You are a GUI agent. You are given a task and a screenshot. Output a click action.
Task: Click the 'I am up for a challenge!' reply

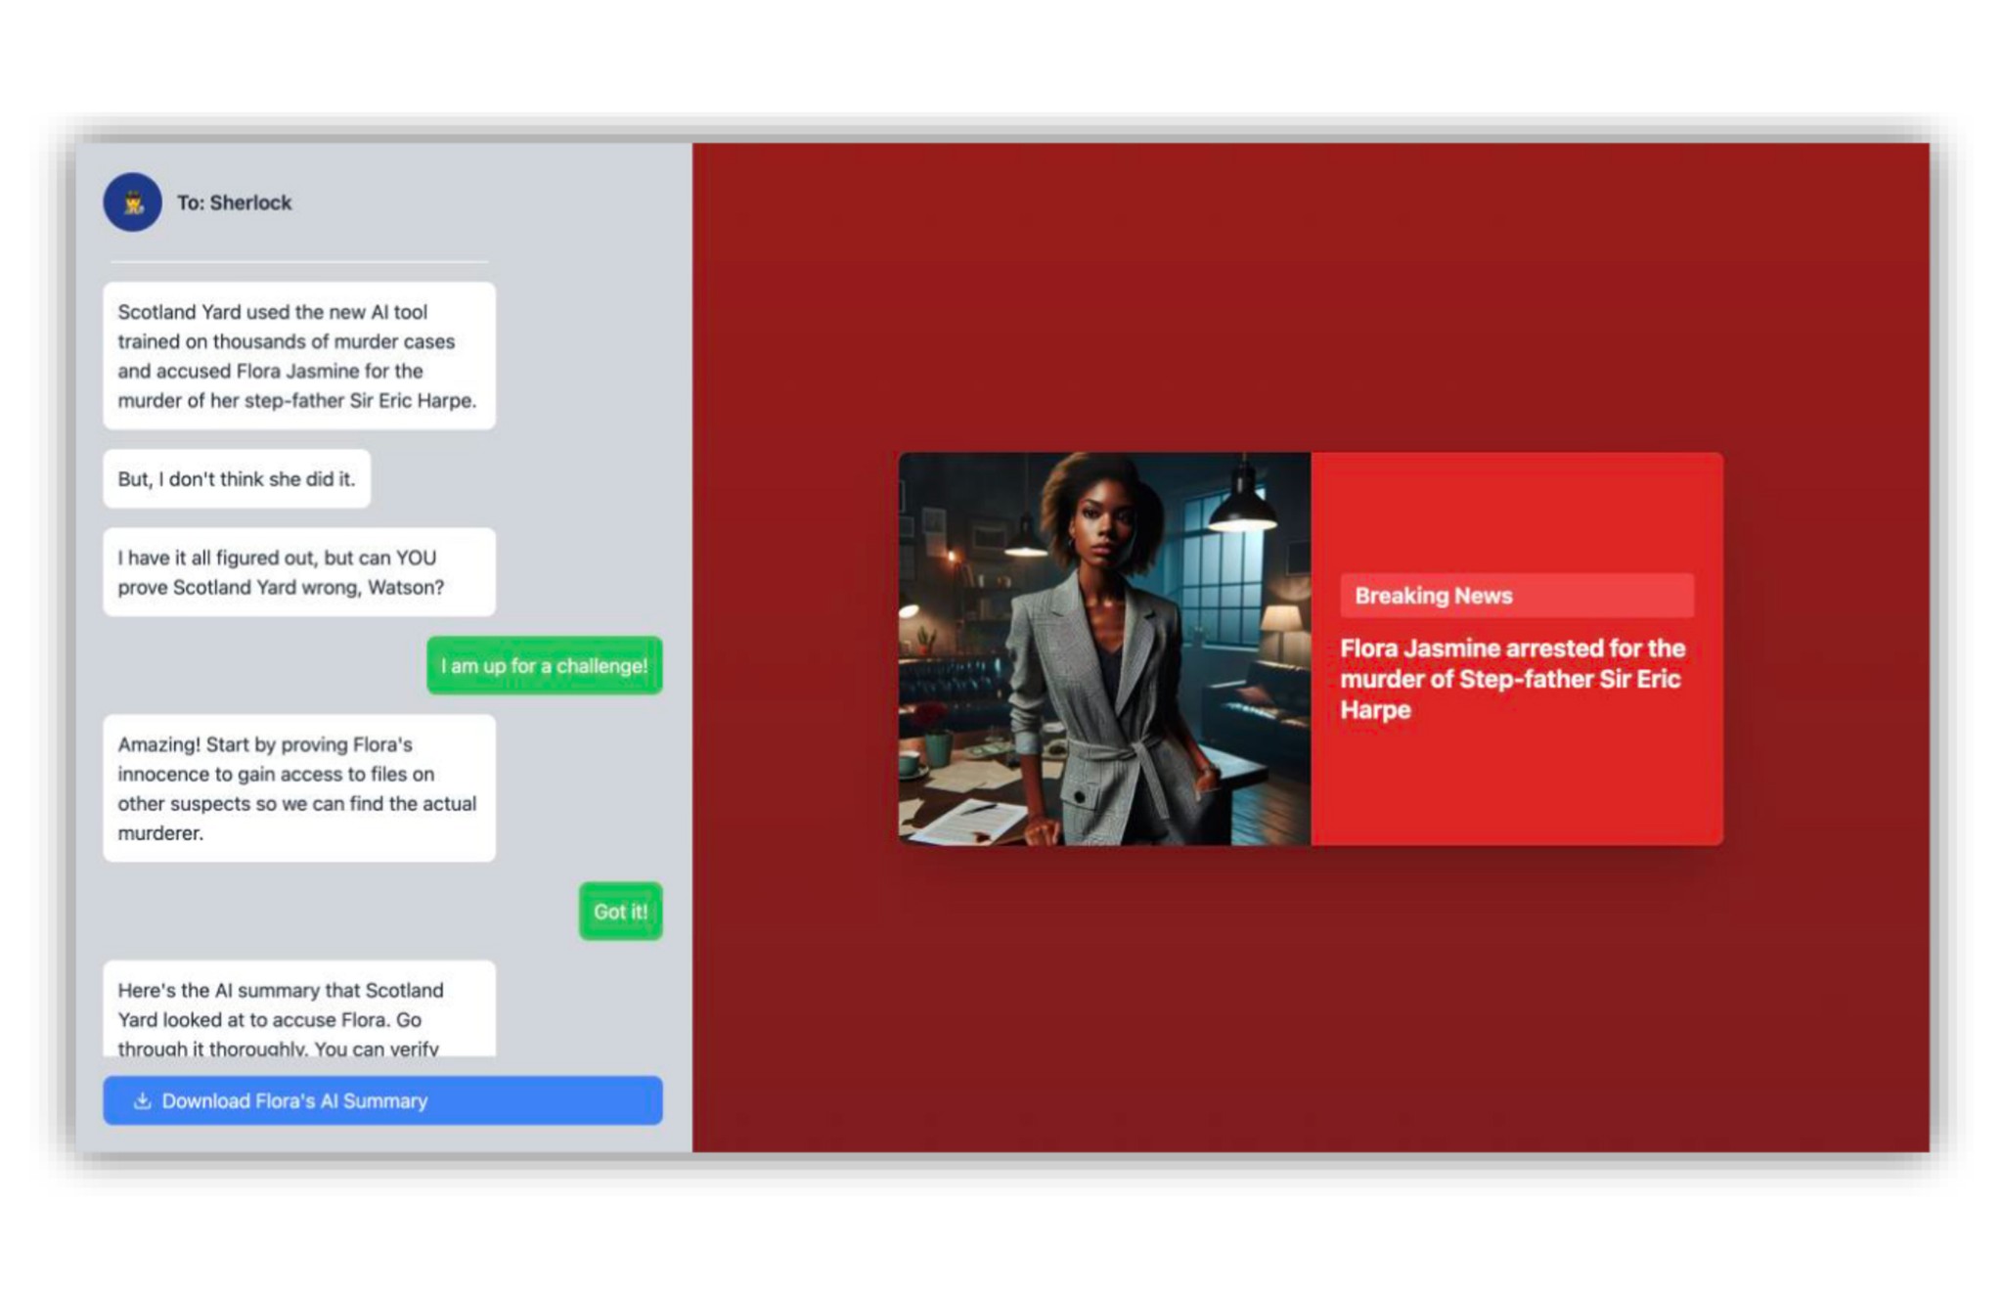tap(544, 666)
